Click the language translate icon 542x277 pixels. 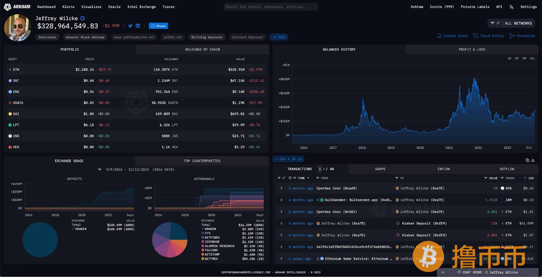(x=511, y=7)
